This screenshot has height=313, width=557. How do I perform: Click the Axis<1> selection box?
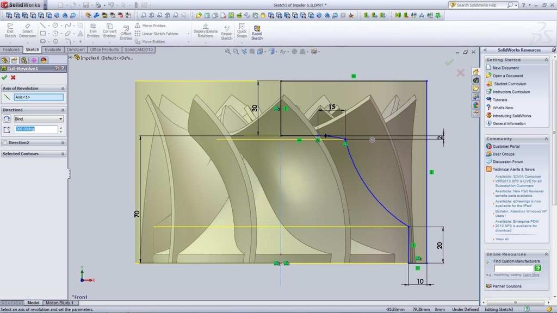39,97
